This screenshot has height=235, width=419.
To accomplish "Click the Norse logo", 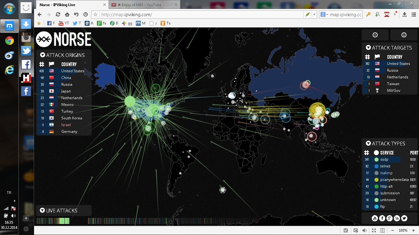I will [63, 39].
